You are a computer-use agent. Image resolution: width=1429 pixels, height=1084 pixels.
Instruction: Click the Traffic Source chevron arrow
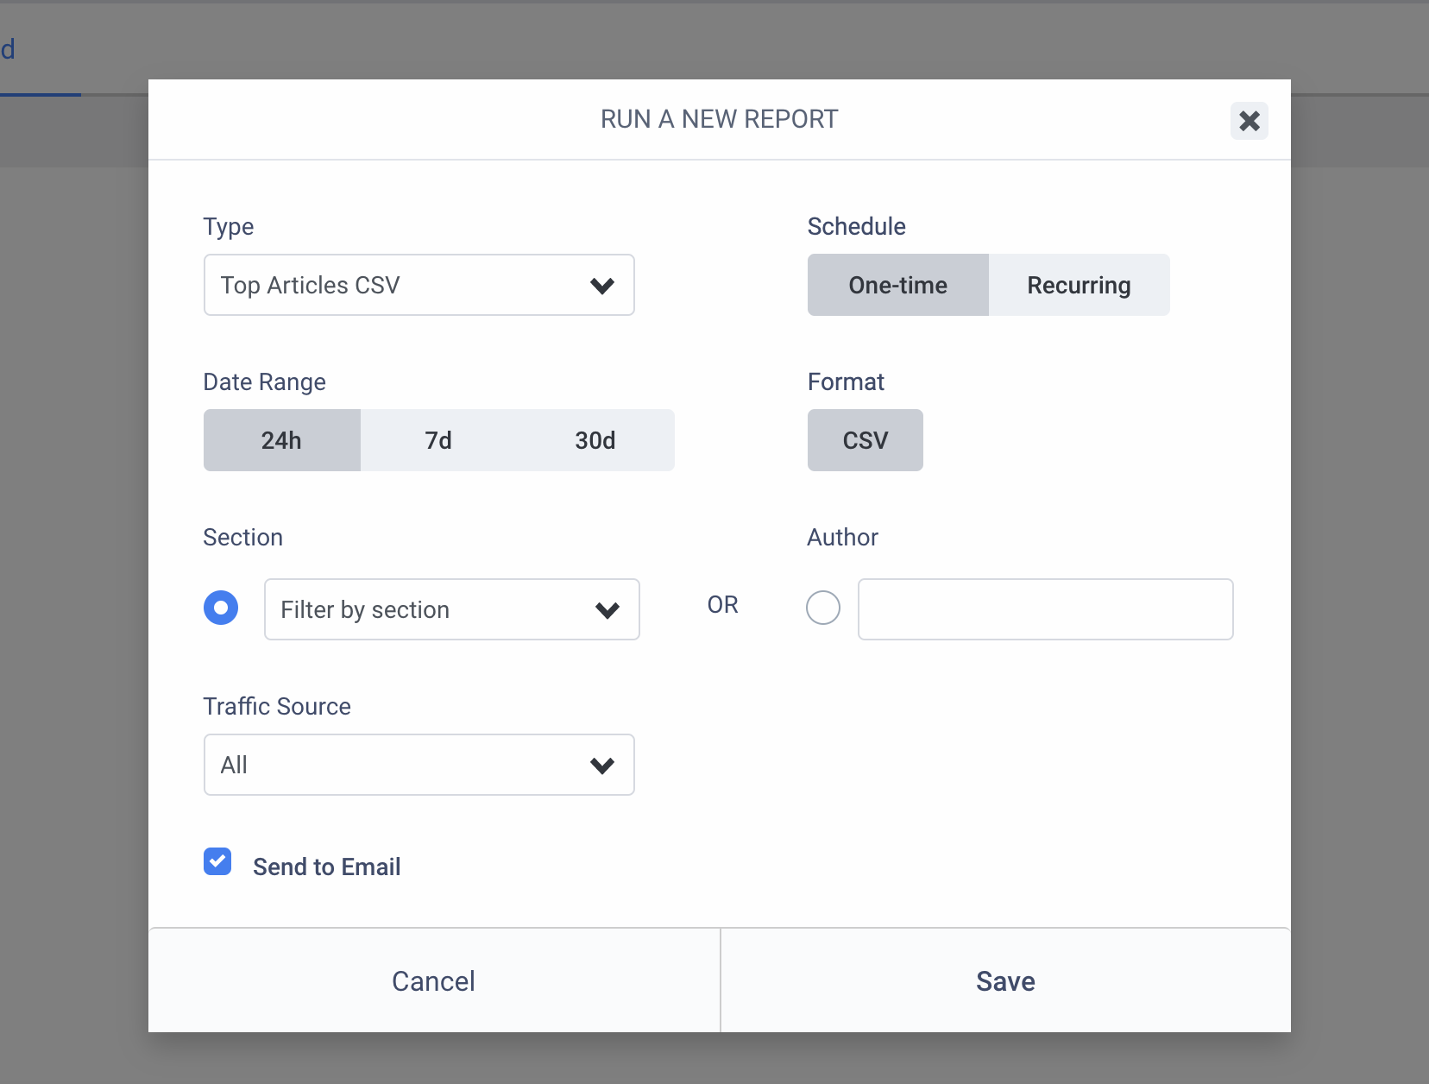[x=601, y=766]
